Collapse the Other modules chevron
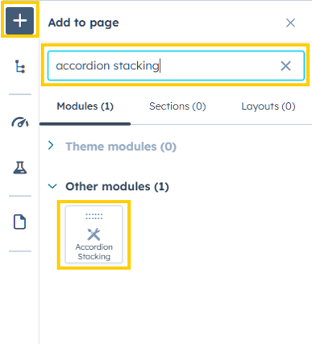Viewport: 312px width, 344px height. [x=52, y=186]
